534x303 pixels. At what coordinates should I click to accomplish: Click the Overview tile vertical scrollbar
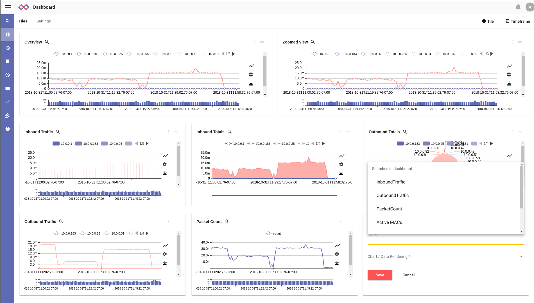click(x=265, y=74)
